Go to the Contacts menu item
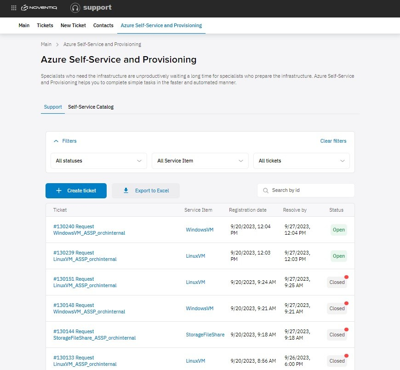This screenshot has width=400, height=370. (103, 25)
